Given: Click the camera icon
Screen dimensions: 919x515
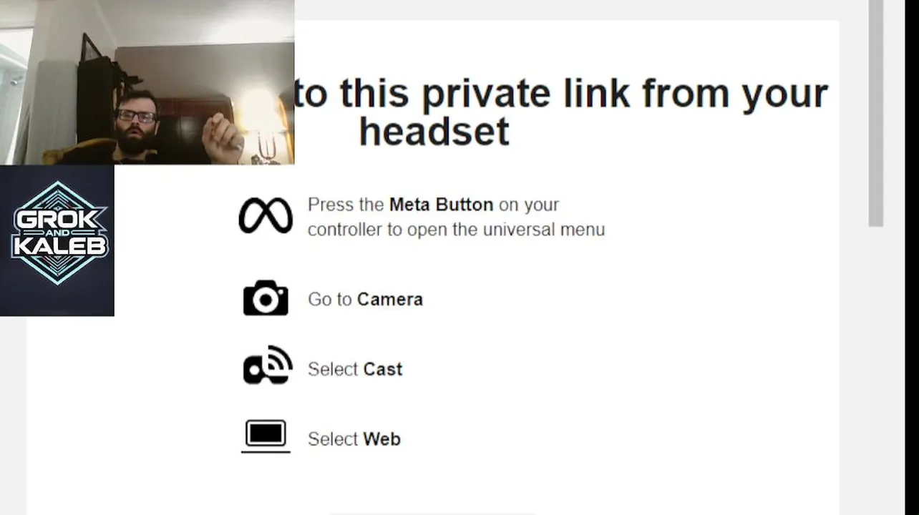Looking at the screenshot, I should [x=266, y=298].
